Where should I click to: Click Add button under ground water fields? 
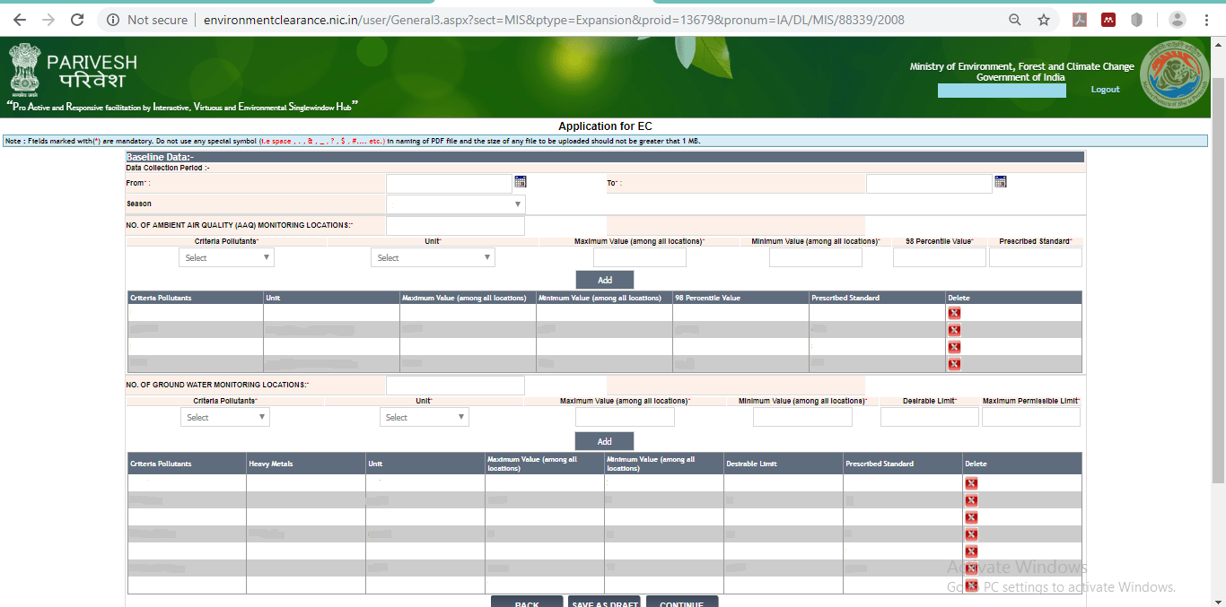coord(604,441)
